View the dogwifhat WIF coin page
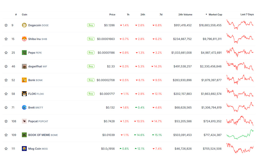The height and width of the screenshot is (155, 261). point(38,66)
